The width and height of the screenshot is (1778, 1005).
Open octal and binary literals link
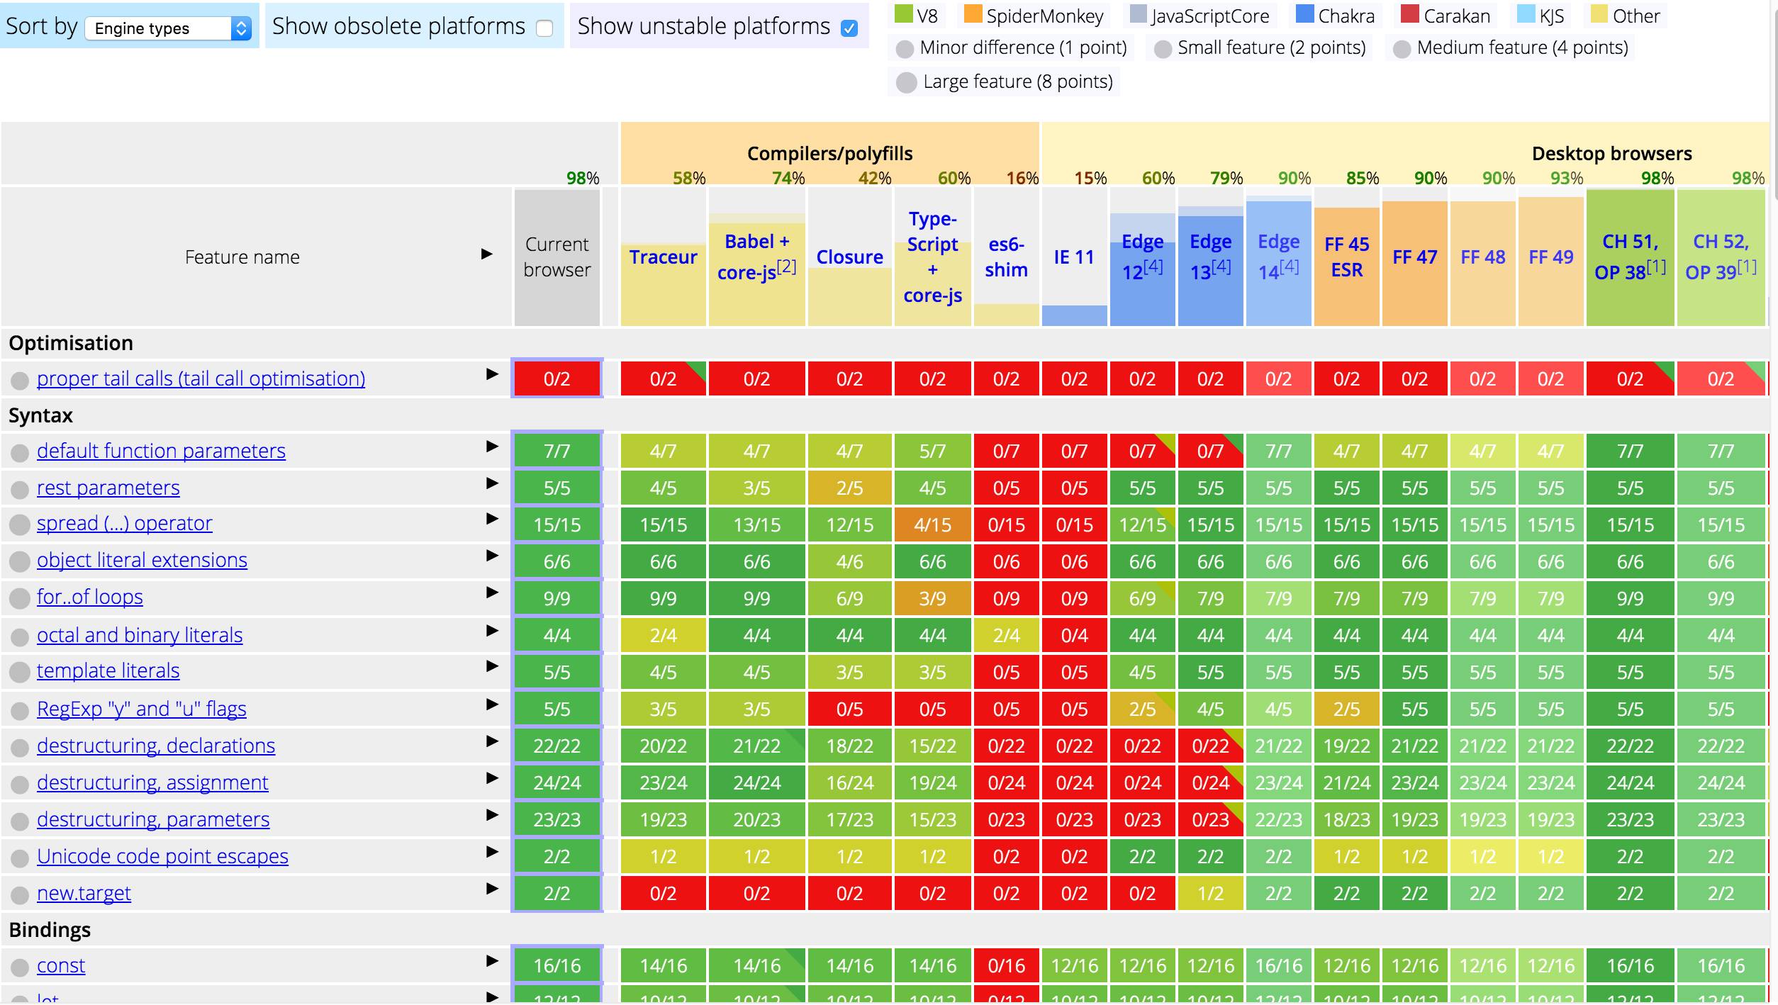pyautogui.click(x=140, y=635)
